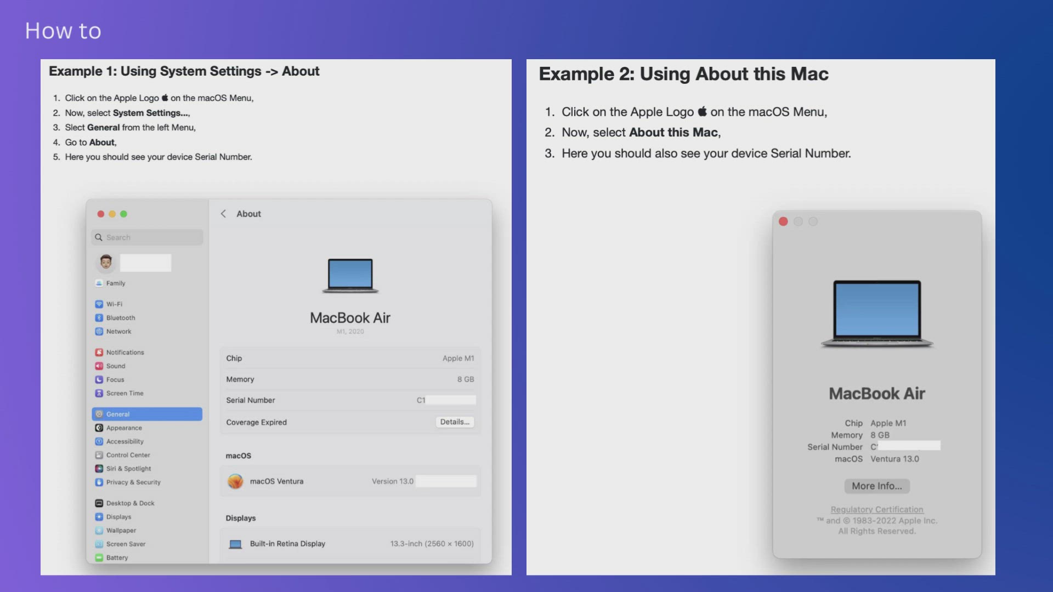This screenshot has width=1053, height=592.
Task: Click the Privacy & Security icon
Action: [x=99, y=482]
